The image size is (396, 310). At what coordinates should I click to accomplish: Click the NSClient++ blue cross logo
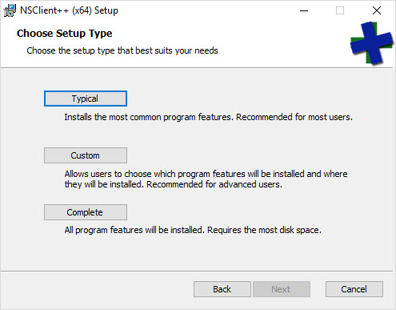coord(371,43)
